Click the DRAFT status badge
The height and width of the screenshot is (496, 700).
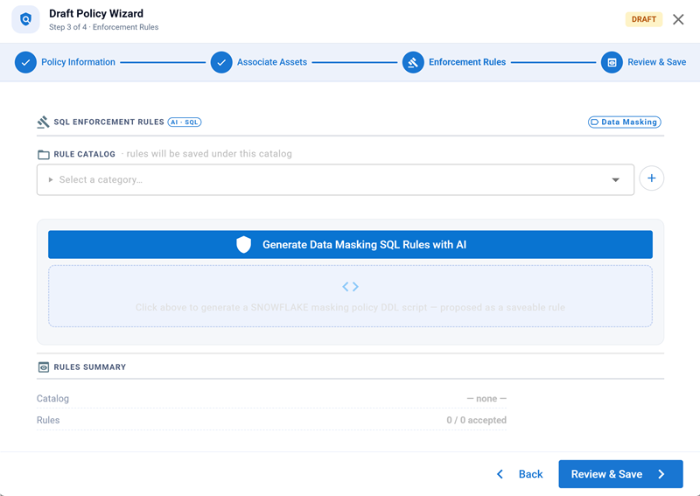[x=643, y=19]
